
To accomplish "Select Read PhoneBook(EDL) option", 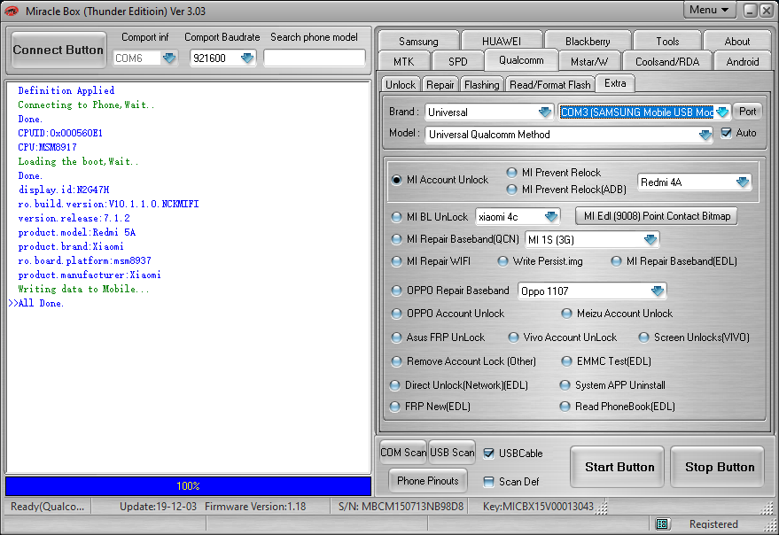I will coord(565,407).
